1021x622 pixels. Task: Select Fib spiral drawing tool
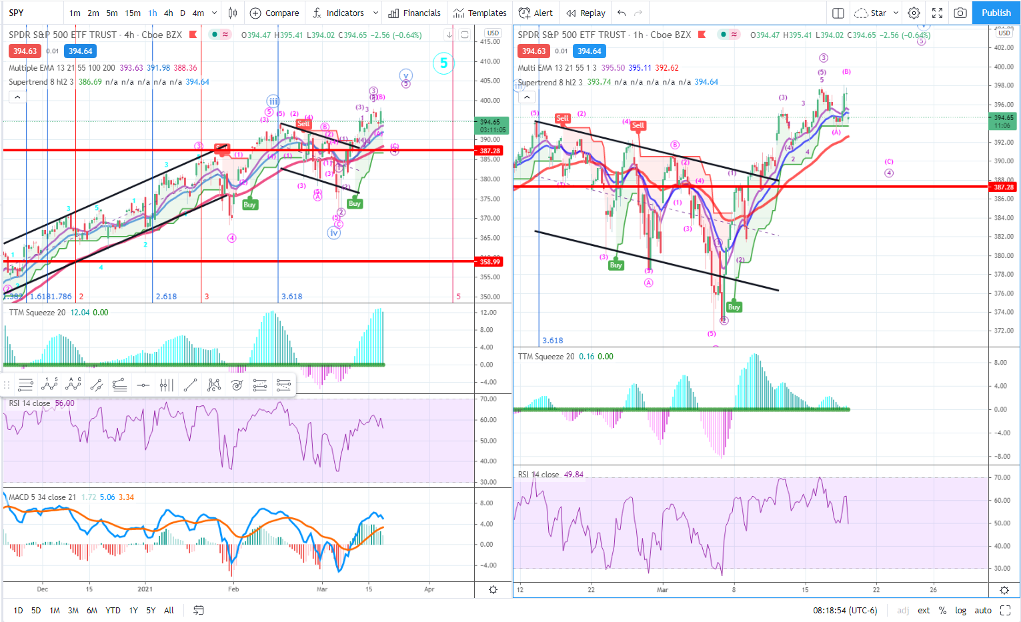point(237,385)
